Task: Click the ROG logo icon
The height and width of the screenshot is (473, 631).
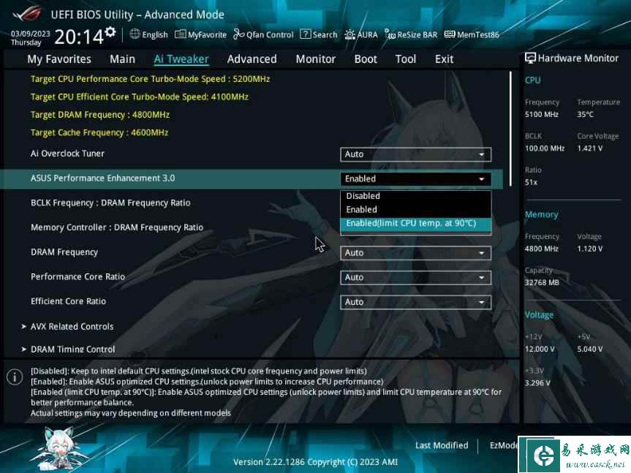Action: point(27,14)
